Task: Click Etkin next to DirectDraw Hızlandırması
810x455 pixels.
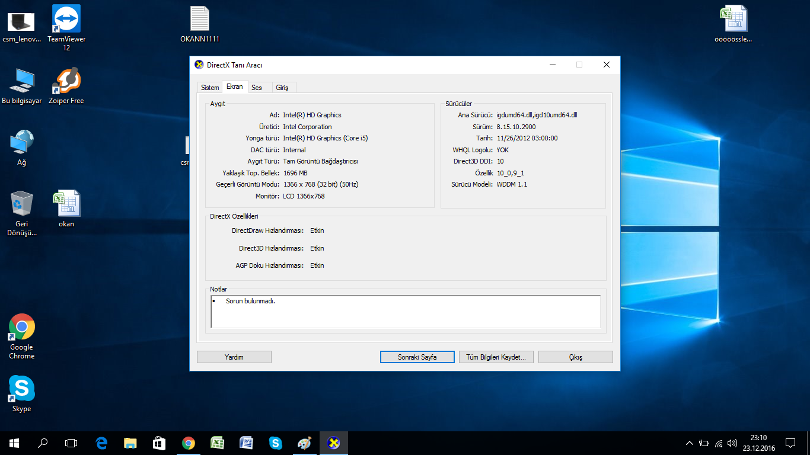Action: pyautogui.click(x=317, y=230)
